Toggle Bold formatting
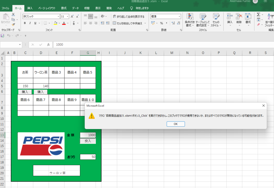The width and height of the screenshot is (274, 188). coord(25,23)
